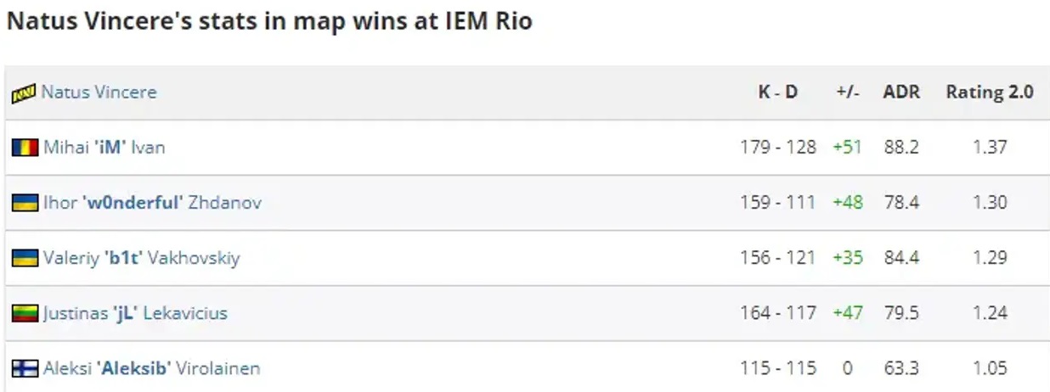Click the Ukrainian flag beside w0nderful

(x=25, y=203)
